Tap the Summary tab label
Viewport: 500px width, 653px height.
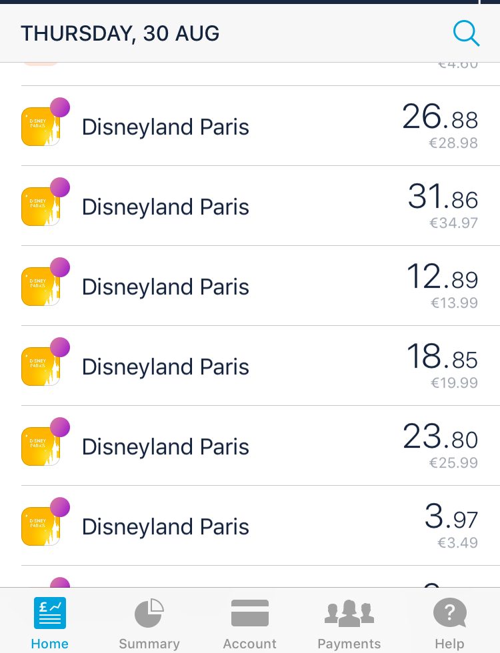pos(149,644)
